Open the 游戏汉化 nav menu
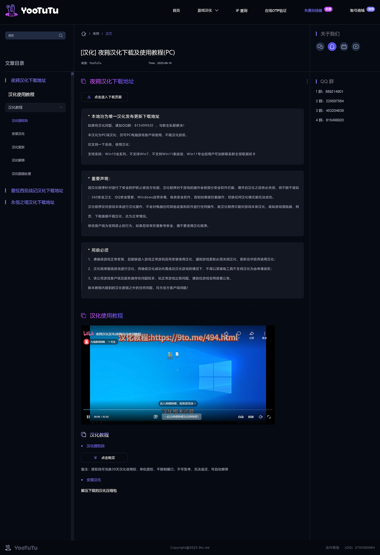This screenshot has height=555, width=380. tap(205, 10)
